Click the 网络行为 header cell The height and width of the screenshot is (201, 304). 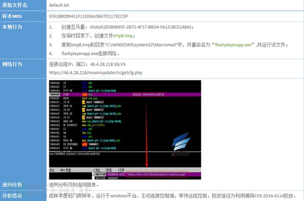click(23, 69)
